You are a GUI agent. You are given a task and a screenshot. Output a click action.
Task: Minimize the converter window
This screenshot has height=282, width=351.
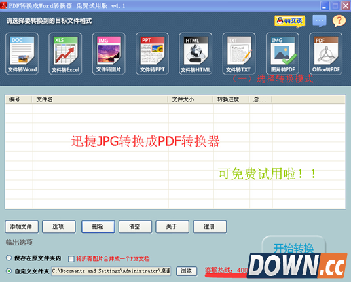click(325, 6)
